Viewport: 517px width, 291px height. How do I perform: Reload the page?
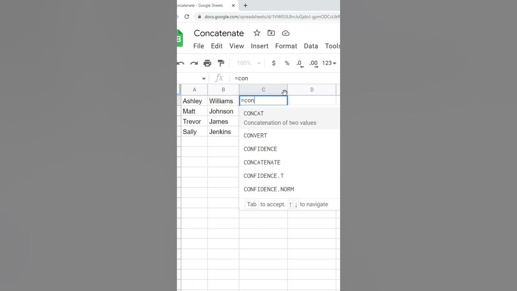tap(187, 17)
